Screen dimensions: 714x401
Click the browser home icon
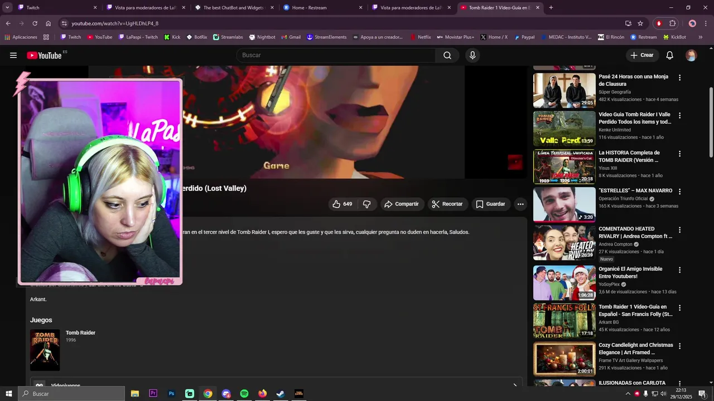pyautogui.click(x=49, y=23)
